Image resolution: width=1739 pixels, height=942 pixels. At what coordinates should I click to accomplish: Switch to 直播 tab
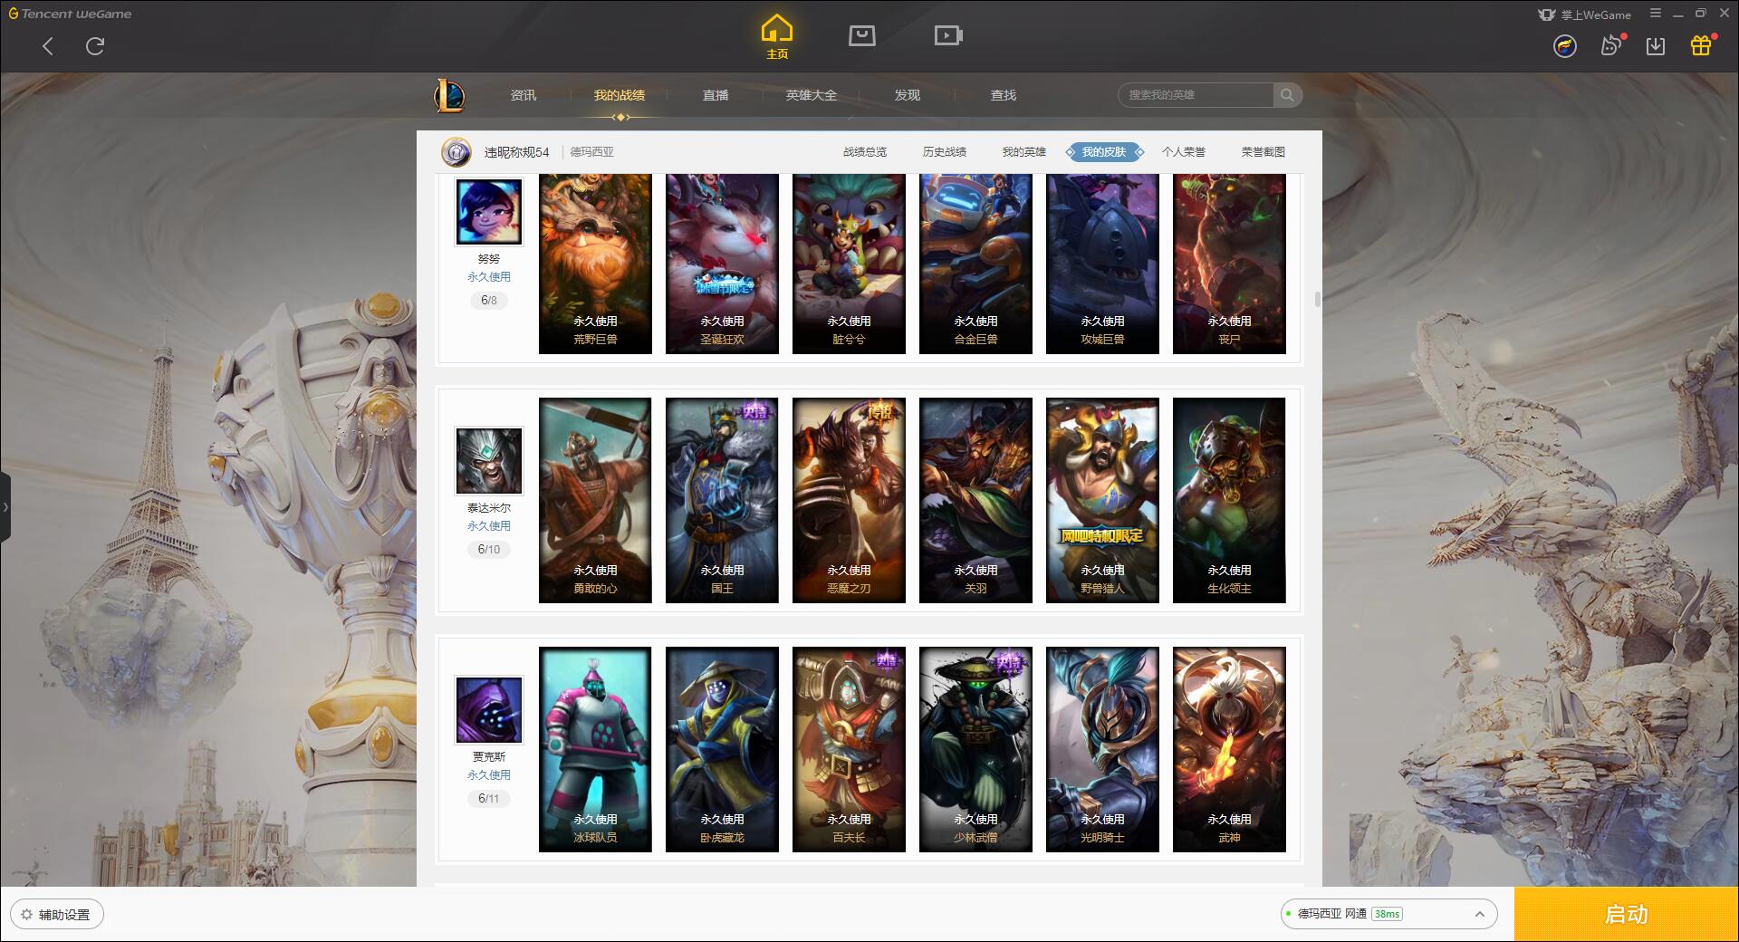[x=716, y=95]
